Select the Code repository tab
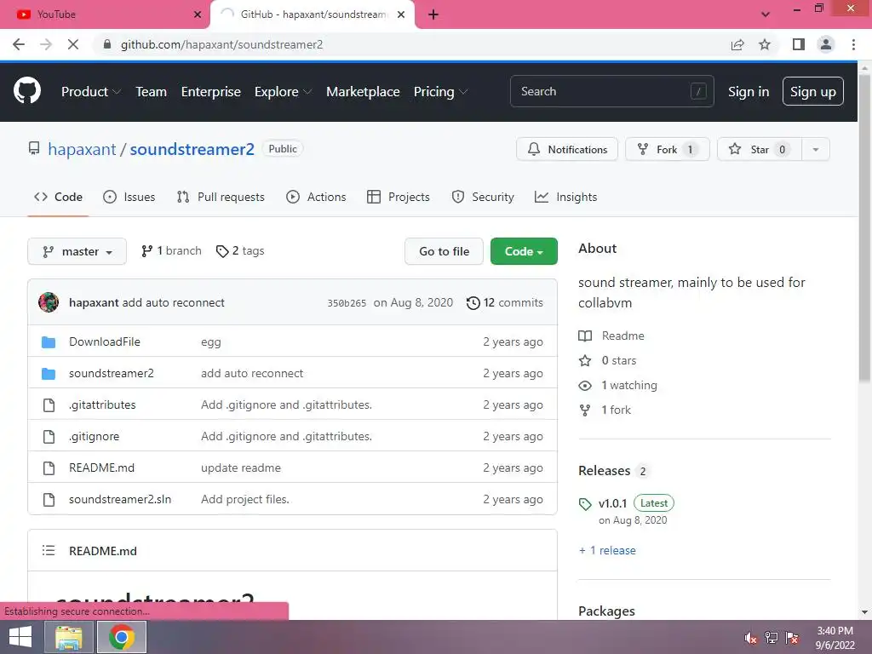 [x=58, y=197]
